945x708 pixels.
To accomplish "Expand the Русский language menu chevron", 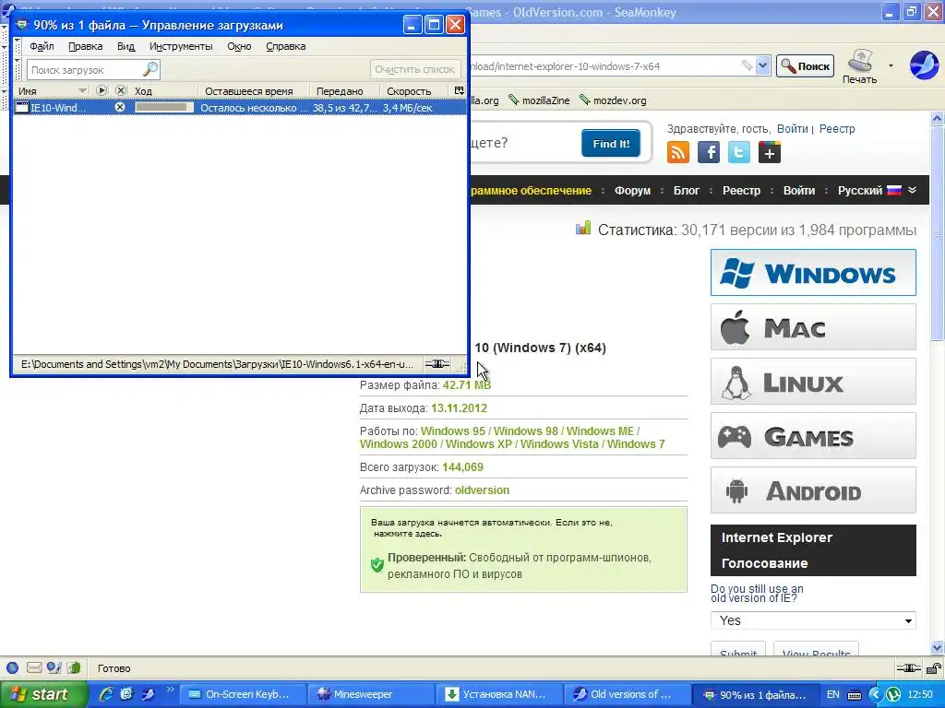I will click(x=913, y=190).
